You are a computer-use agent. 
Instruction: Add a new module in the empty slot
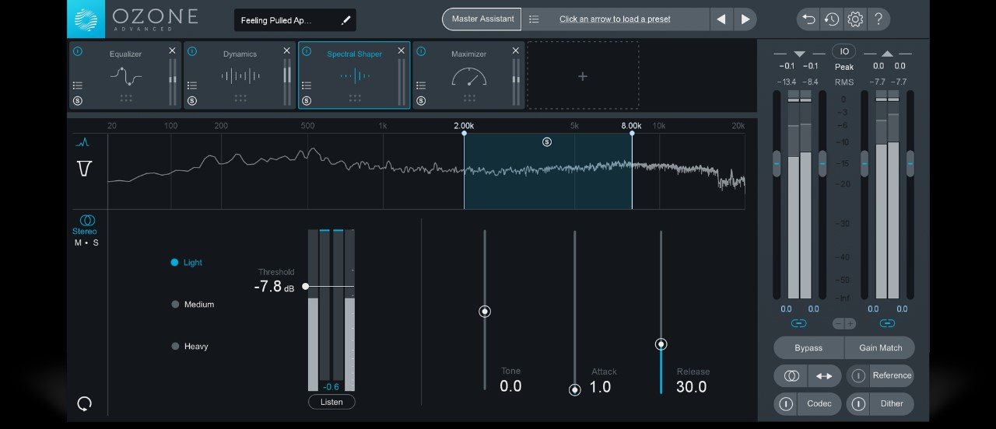[583, 75]
